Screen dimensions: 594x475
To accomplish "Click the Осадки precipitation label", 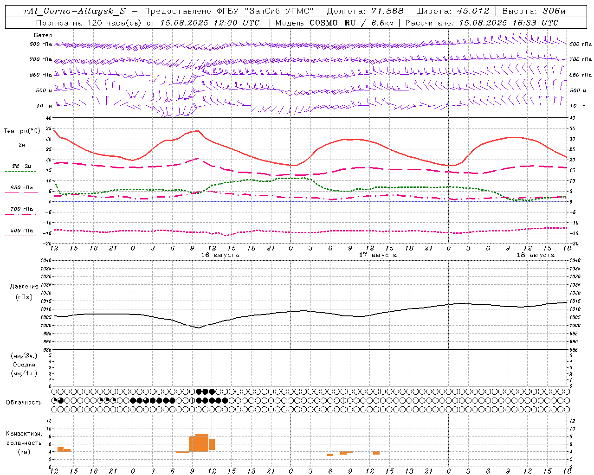I will point(24,365).
